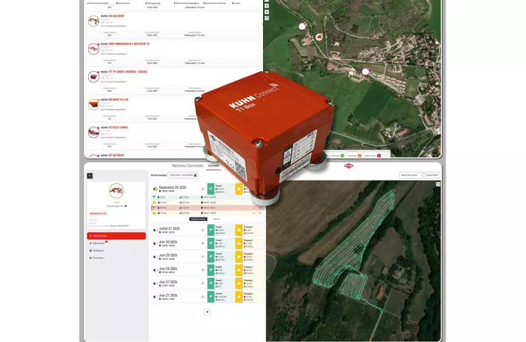This screenshot has height=342, width=526.
Task: Click the dark button below the activity rows
Action: point(198,219)
